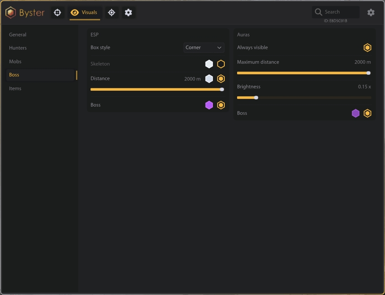385x295 pixels.
Task: Click the ESP Distance 2000 m value
Action: pos(192,79)
